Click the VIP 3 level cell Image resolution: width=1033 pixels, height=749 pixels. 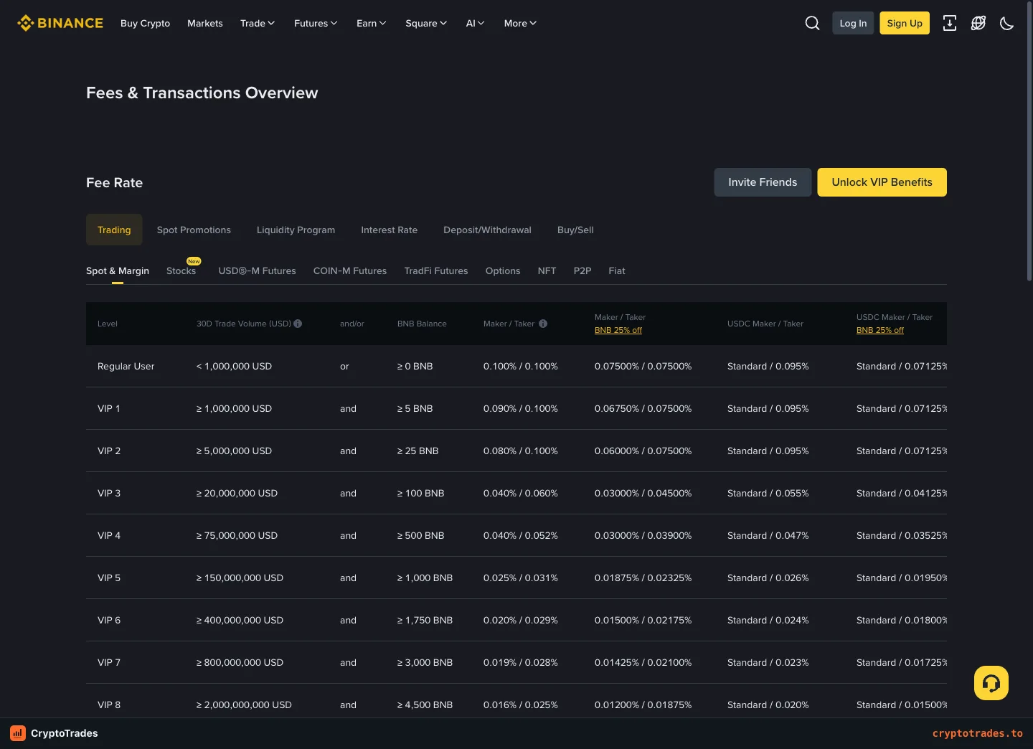point(109,493)
